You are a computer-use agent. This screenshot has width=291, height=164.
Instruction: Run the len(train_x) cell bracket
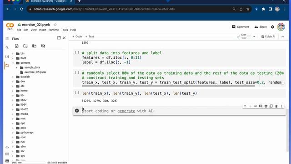click(77, 92)
